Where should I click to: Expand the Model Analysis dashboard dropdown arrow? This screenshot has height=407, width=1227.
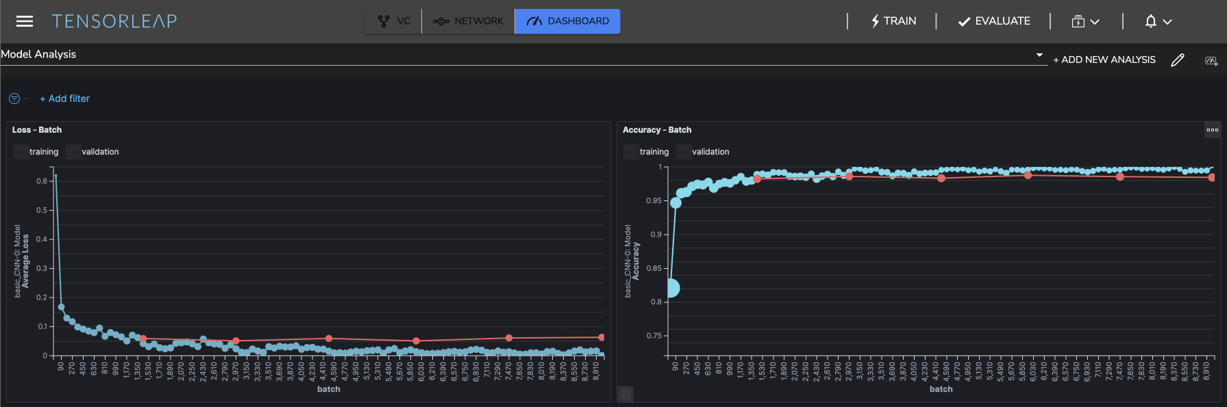coord(1039,55)
